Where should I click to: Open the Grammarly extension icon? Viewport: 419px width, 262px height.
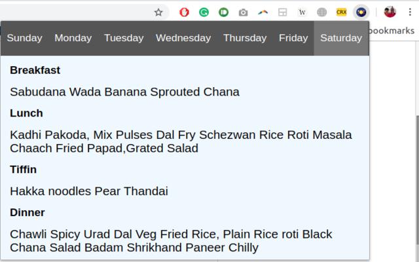point(204,12)
